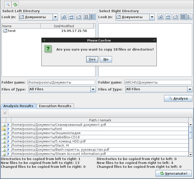Switch right panel to list view

183,17
